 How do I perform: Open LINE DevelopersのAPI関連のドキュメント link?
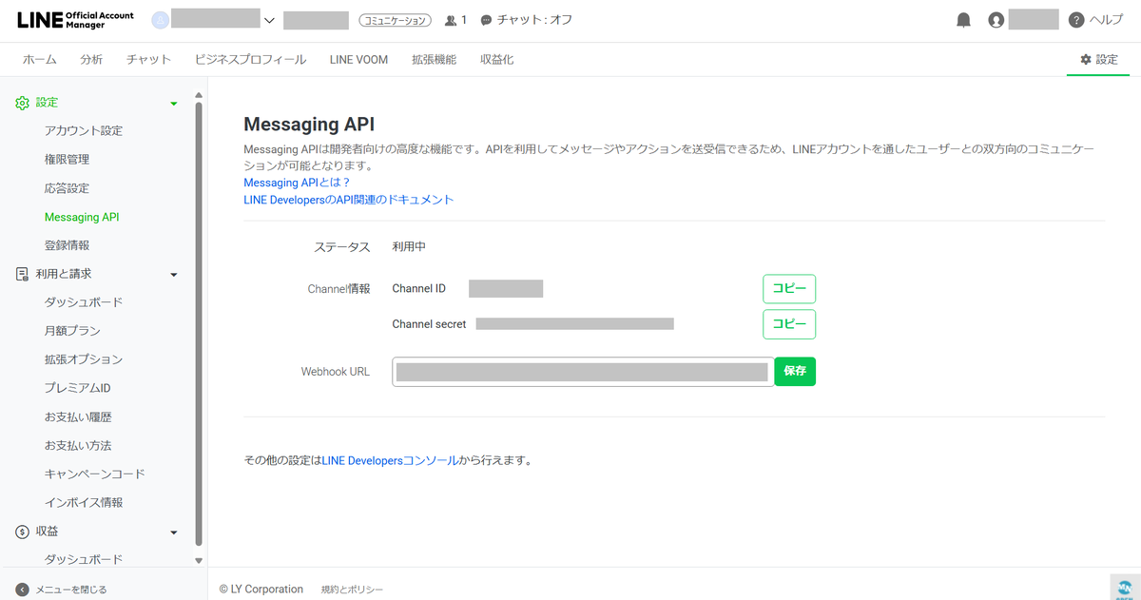349,200
